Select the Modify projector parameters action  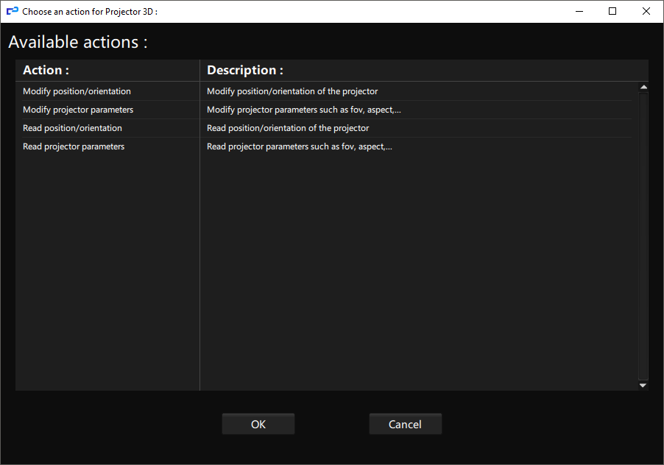78,110
